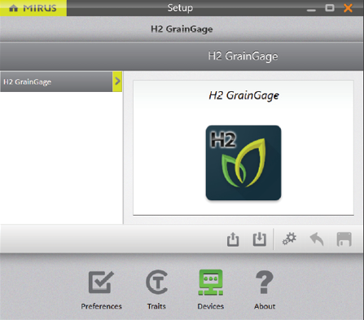The width and height of the screenshot is (364, 320).
Task: Open the About question mark icon
Action: click(265, 283)
